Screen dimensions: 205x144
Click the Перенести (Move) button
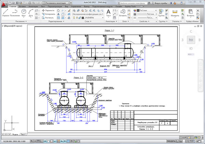click(49, 10)
